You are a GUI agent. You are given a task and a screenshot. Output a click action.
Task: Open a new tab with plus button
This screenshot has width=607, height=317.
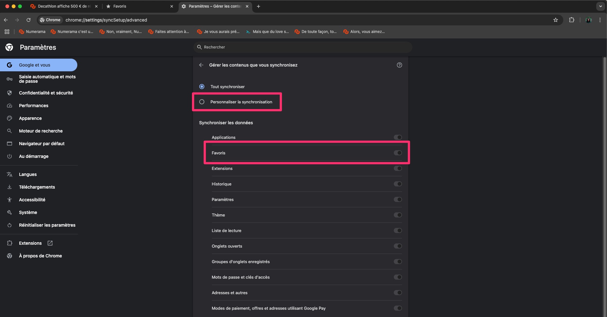[259, 6]
